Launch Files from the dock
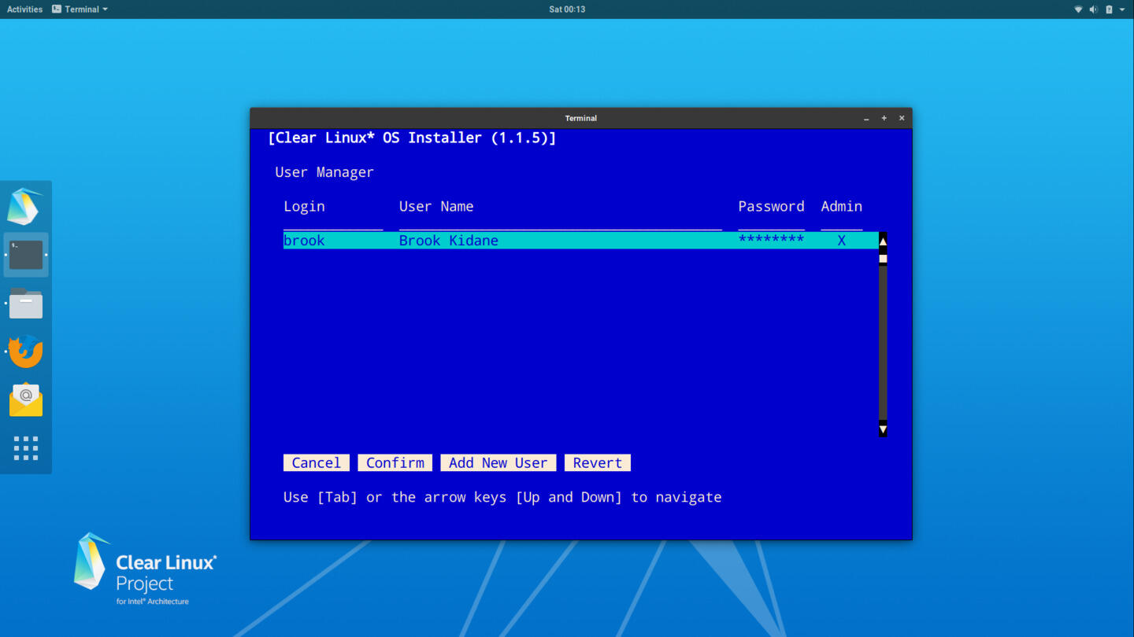 coord(26,304)
